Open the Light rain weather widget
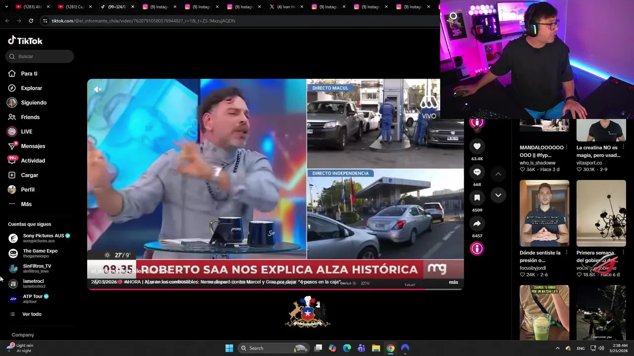This screenshot has width=634, height=356. click(x=20, y=348)
